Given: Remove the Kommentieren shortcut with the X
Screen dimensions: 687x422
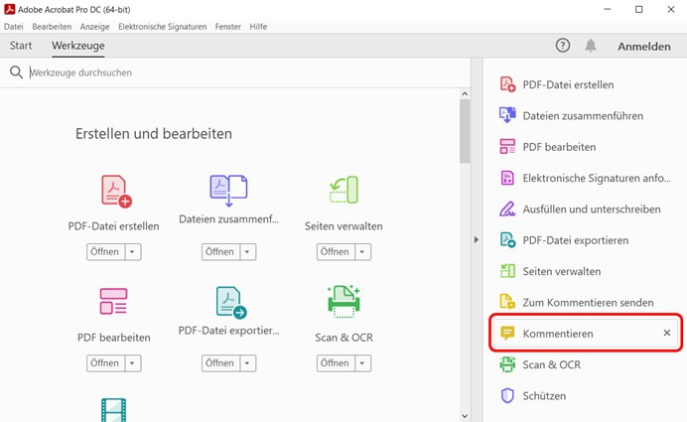Looking at the screenshot, I should 667,334.
